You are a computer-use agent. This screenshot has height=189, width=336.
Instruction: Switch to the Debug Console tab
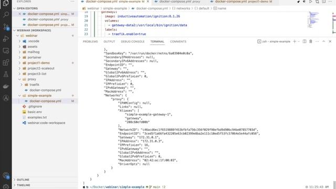coord(133,41)
